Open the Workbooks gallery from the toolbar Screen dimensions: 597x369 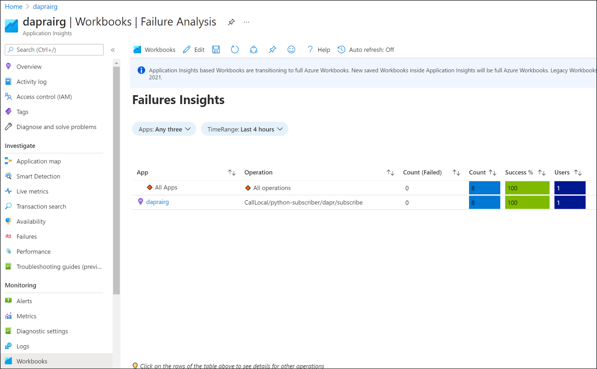point(154,50)
